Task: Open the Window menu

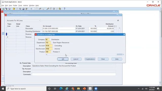Action: [x=32, y=6]
